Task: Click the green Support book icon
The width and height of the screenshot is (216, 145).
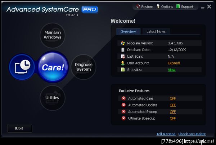Action: [178, 6]
